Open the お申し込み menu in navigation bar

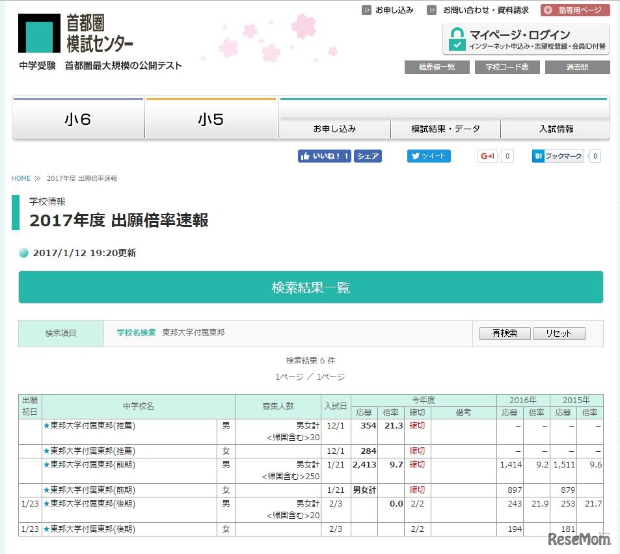click(334, 129)
